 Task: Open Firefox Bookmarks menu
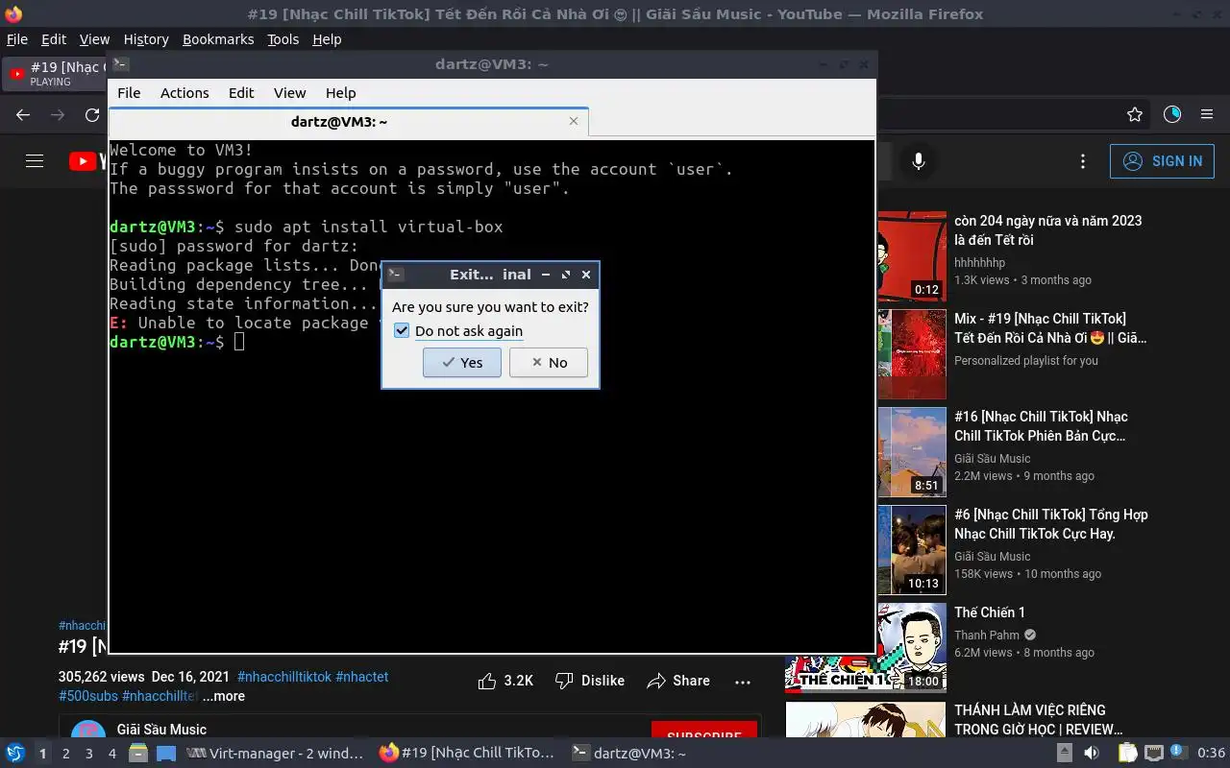tap(218, 39)
